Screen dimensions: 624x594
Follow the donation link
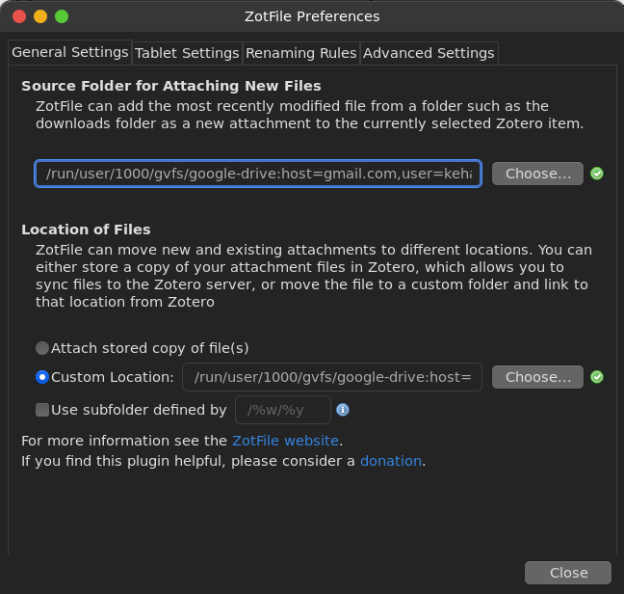click(390, 461)
